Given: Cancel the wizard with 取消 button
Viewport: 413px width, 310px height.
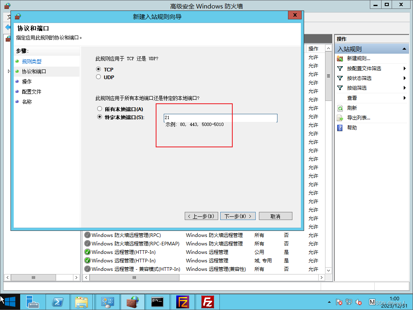Looking at the screenshot, I should [x=275, y=216].
